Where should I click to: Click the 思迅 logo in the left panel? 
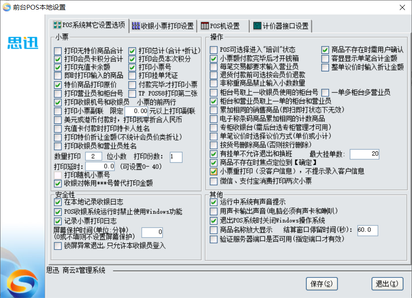(x=23, y=43)
